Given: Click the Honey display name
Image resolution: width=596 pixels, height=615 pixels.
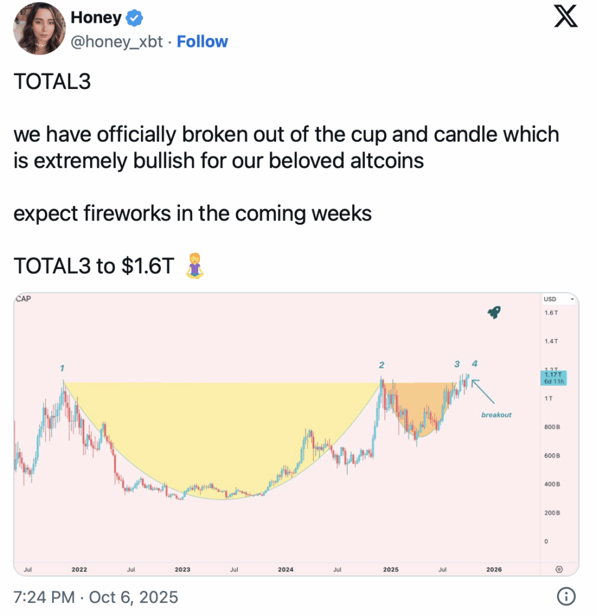Looking at the screenshot, I should coord(96,18).
